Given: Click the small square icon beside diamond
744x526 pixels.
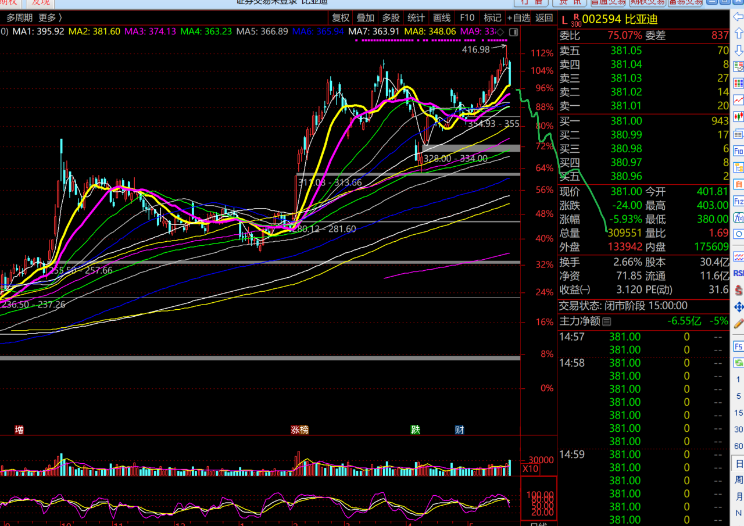Looking at the screenshot, I should point(513,32).
